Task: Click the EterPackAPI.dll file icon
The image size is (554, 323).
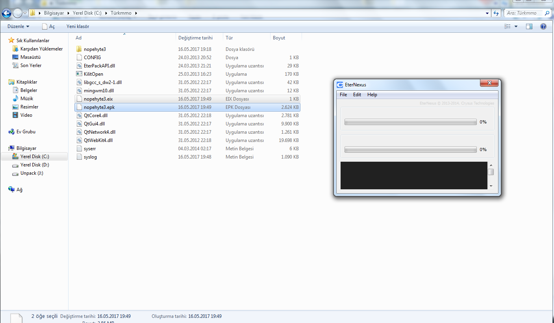Action: point(79,66)
